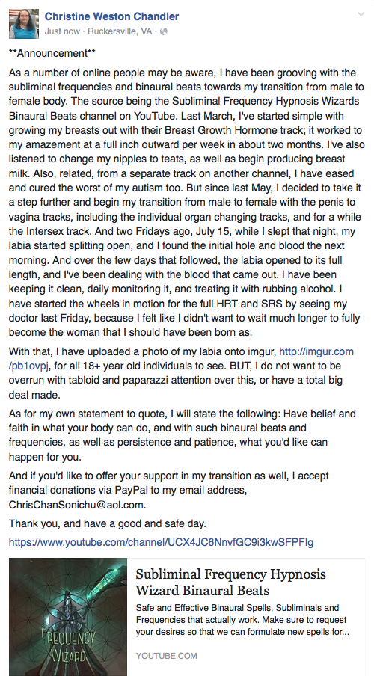This screenshot has height=676, width=374.
Task: Open Christine Weston Chandler's profile name link
Action: [x=111, y=16]
